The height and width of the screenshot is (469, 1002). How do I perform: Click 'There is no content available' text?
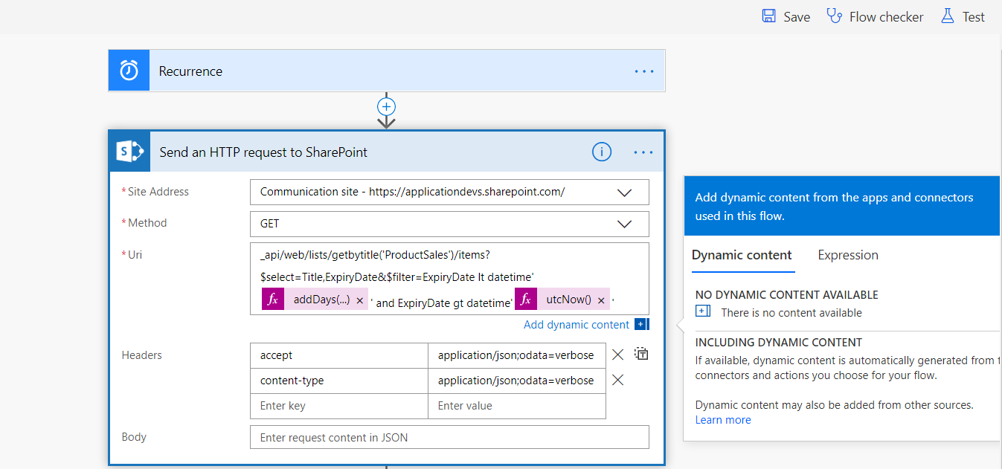(791, 313)
